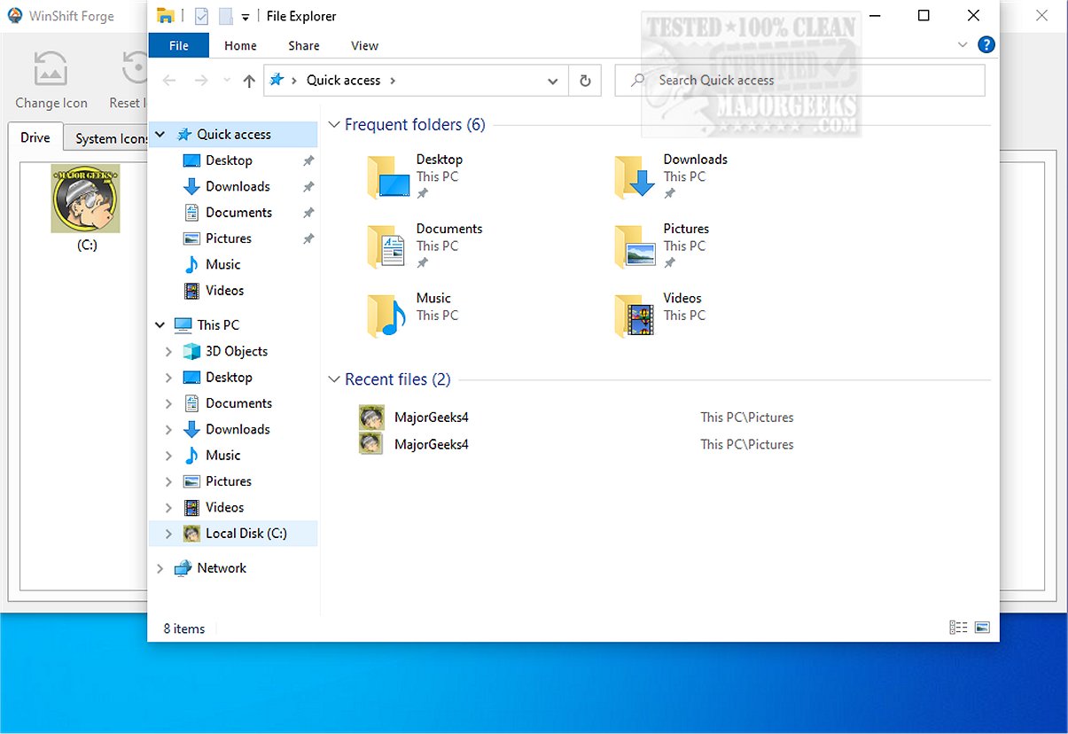Open the Quick Access Toolbar customize dropdown
The width and height of the screenshot is (1068, 734).
(x=246, y=17)
